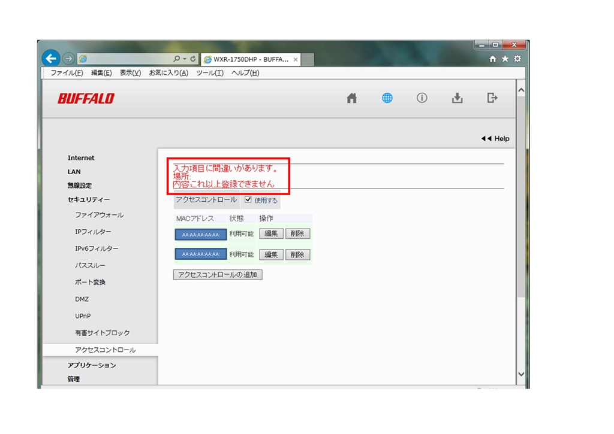This screenshot has height=434, width=614.
Task: Click the scrollbar down arrow
Action: pyautogui.click(x=521, y=374)
